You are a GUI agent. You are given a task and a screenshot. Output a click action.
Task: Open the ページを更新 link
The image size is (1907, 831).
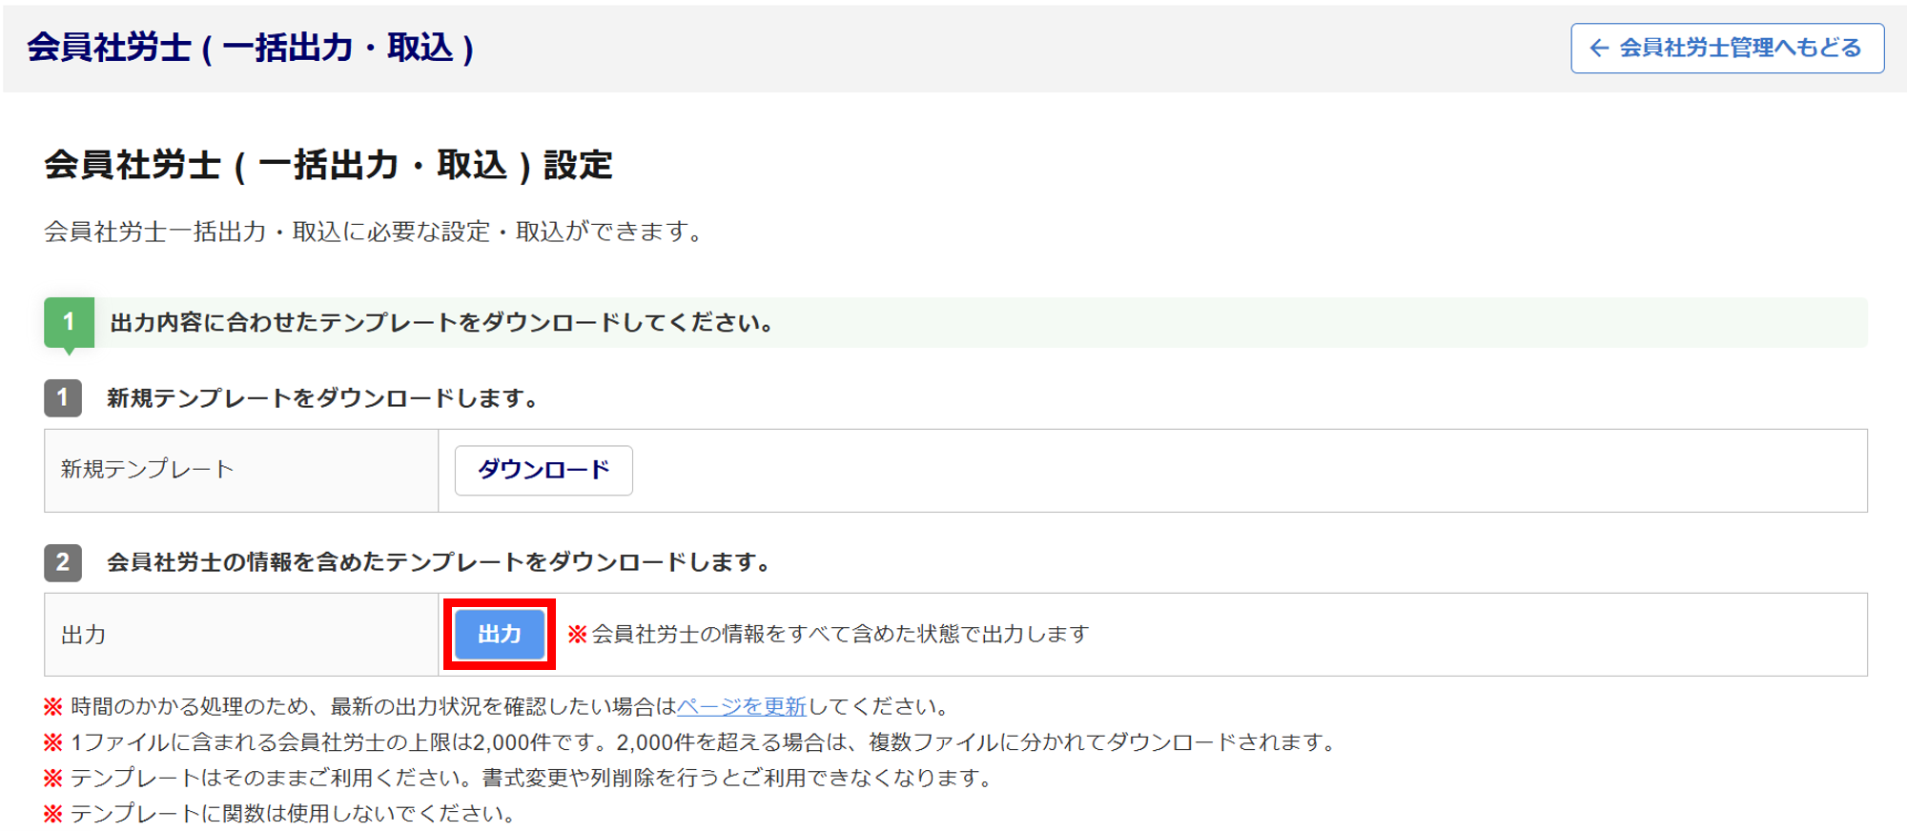tap(741, 706)
